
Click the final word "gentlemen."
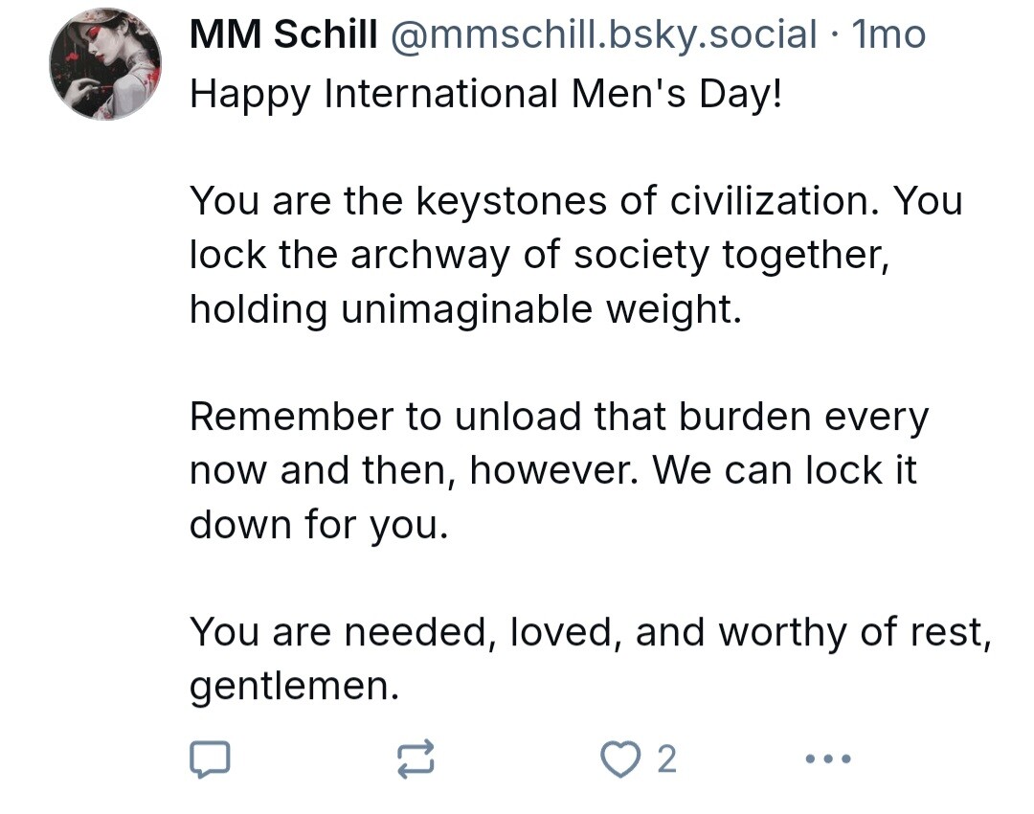[x=294, y=686]
